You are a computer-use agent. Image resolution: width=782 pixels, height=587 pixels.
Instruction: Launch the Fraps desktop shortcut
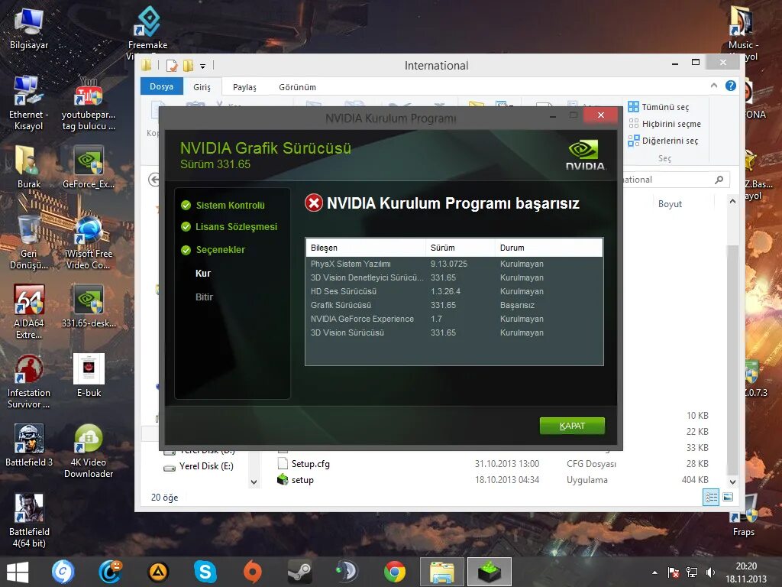[743, 517]
